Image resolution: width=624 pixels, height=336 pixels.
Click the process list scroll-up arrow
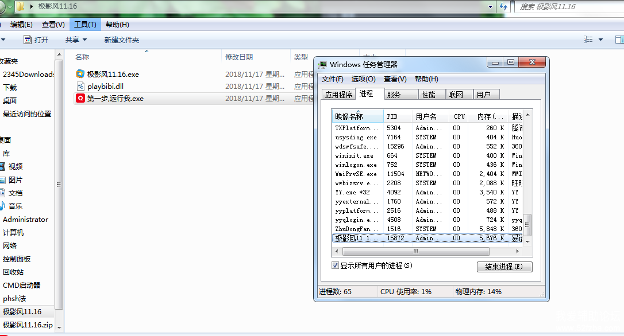527,115
